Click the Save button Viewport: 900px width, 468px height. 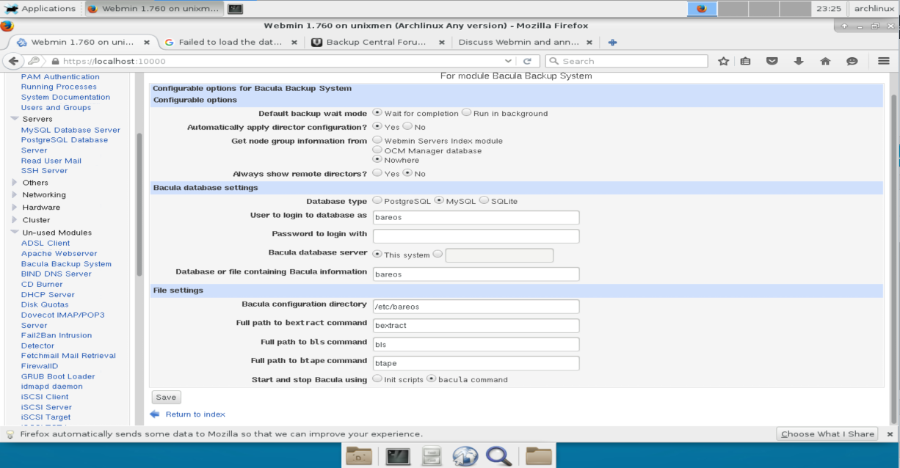point(166,397)
